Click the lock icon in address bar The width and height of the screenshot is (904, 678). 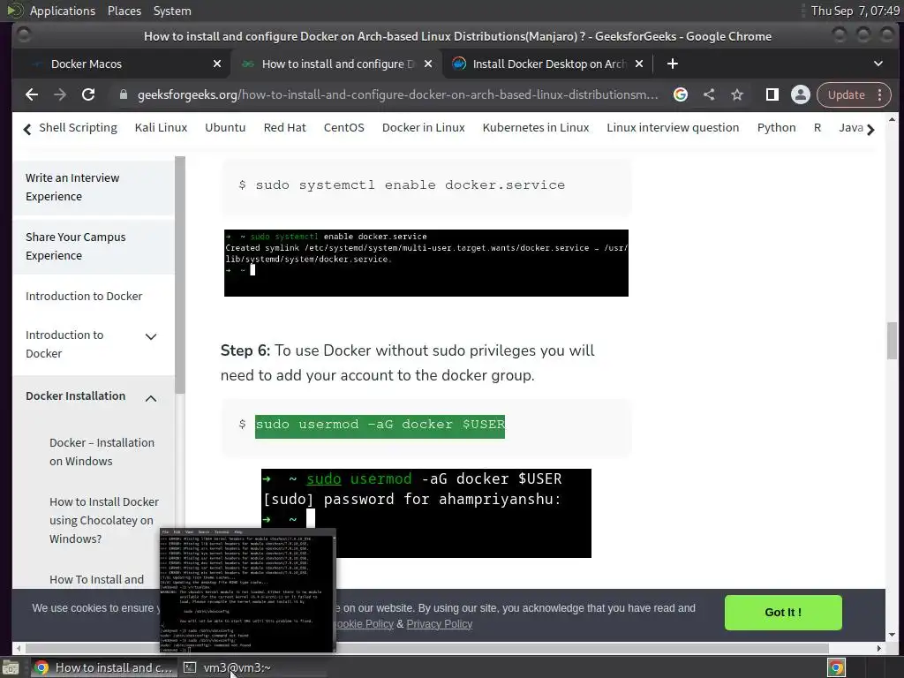point(123,94)
